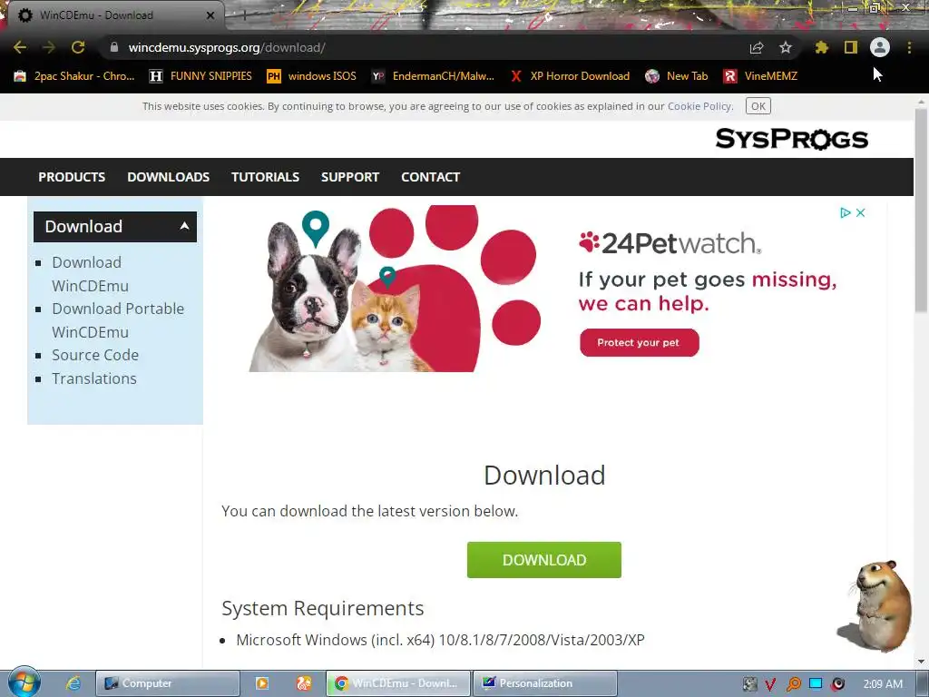929x697 pixels.
Task: Click the scrollbar down arrow
Action: [922, 661]
